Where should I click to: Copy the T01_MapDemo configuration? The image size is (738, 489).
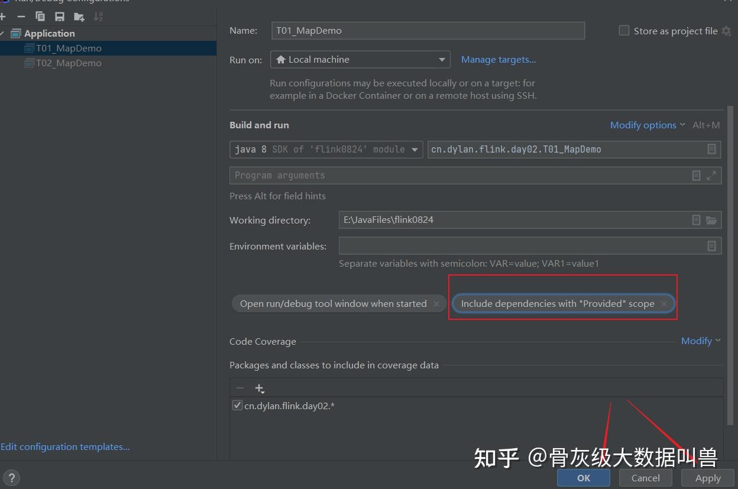[40, 16]
